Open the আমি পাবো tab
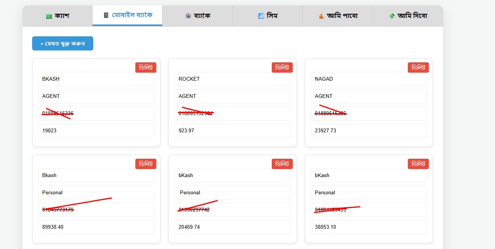The width and height of the screenshot is (495, 249). pos(338,16)
